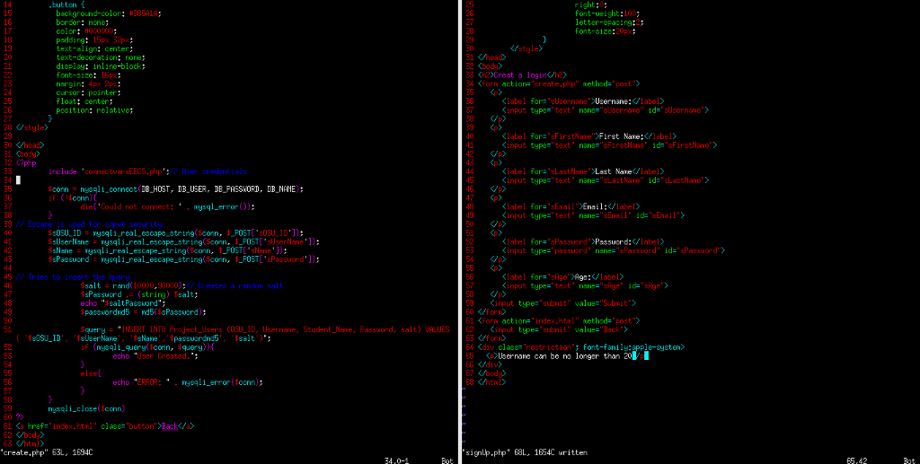Viewport: 920px width, 464px height.
Task: Click 'float: center;' on line 25
Action: pyautogui.click(x=85, y=101)
